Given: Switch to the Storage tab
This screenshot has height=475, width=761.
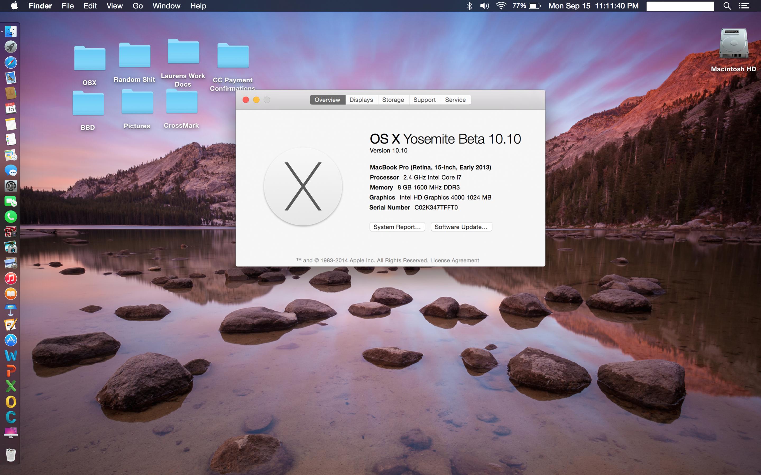Looking at the screenshot, I should click(393, 100).
